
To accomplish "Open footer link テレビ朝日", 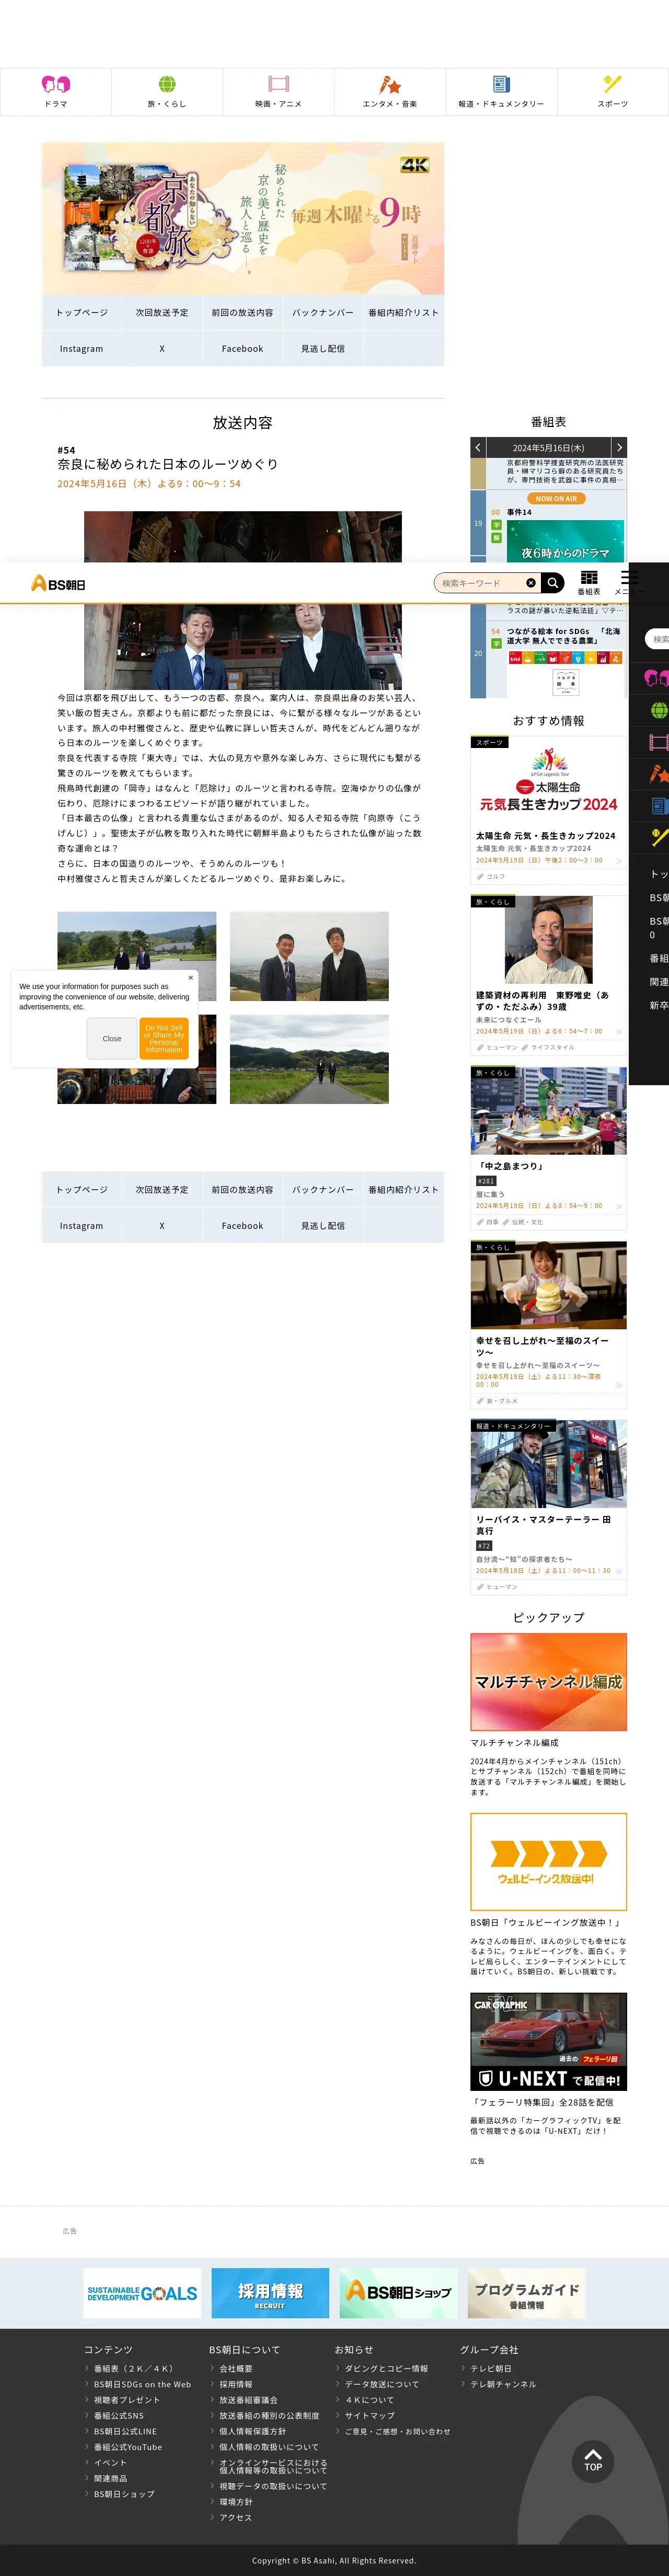I will [x=491, y=2369].
